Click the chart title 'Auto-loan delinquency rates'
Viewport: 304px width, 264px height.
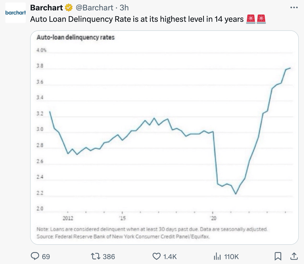tap(75, 37)
